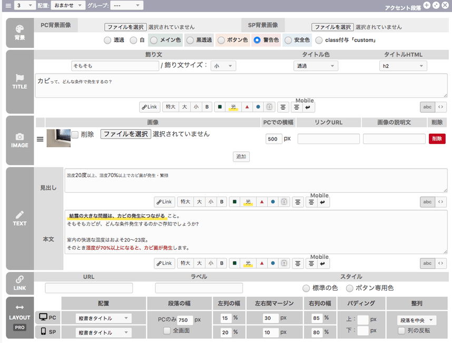Center-align text using the 見出し toolbar

[x=298, y=202]
